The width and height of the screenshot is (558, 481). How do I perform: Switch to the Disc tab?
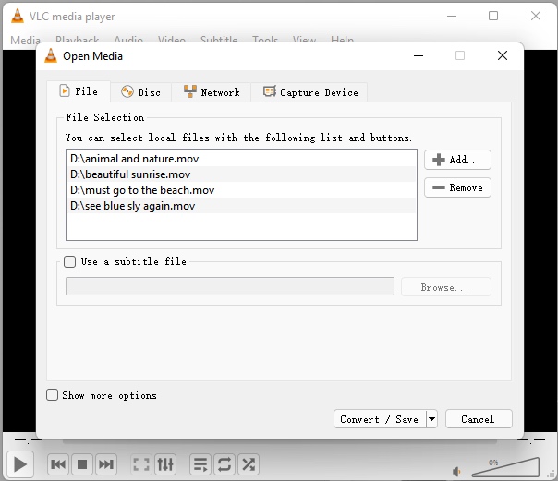click(x=141, y=92)
